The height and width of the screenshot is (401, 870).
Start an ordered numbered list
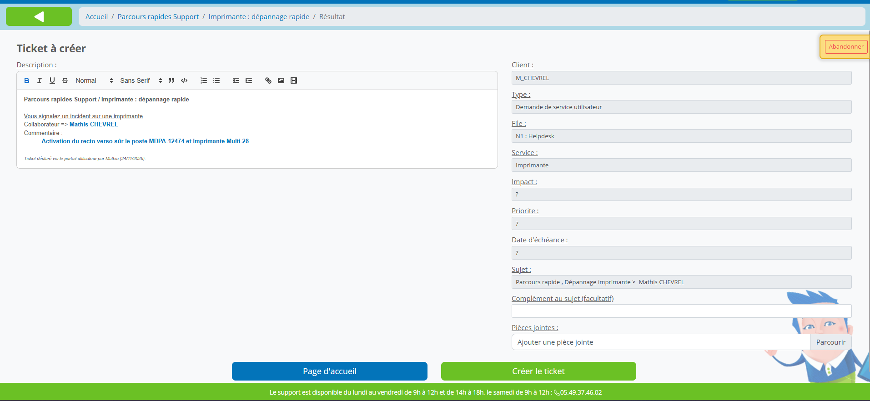click(x=204, y=80)
